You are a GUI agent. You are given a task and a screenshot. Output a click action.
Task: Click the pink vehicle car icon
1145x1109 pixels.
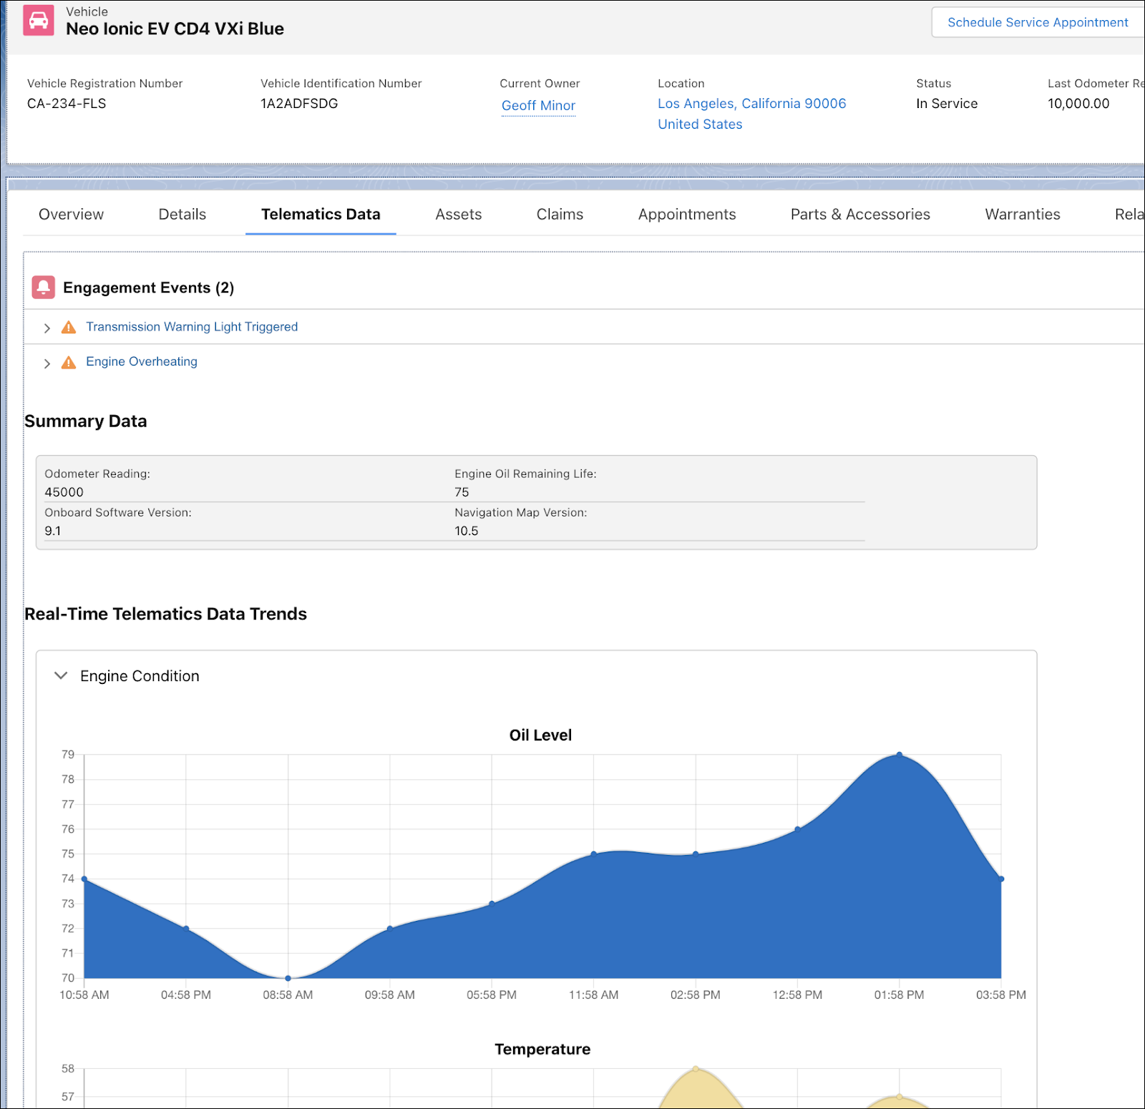tap(39, 21)
